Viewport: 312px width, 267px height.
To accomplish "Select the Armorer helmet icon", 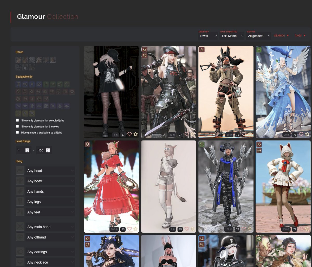I will click(x=32, y=106).
